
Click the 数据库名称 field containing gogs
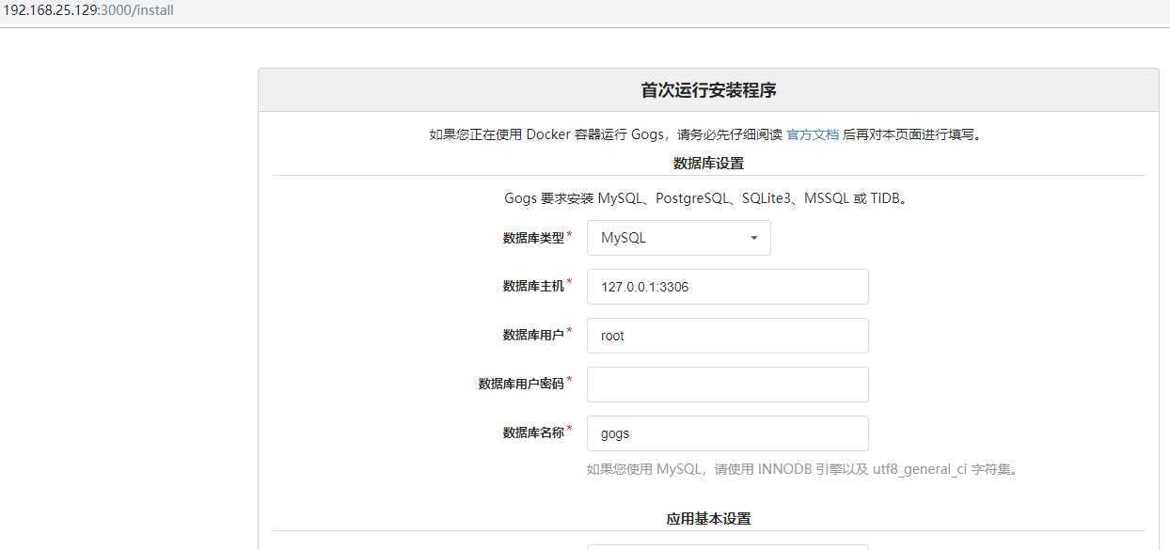tap(727, 433)
